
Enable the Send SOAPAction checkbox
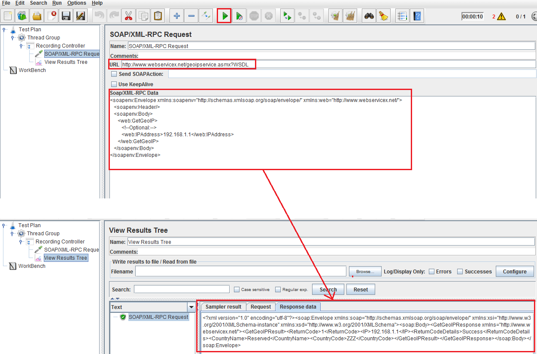click(114, 74)
